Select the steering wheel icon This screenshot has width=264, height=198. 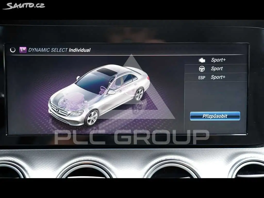[202, 69]
